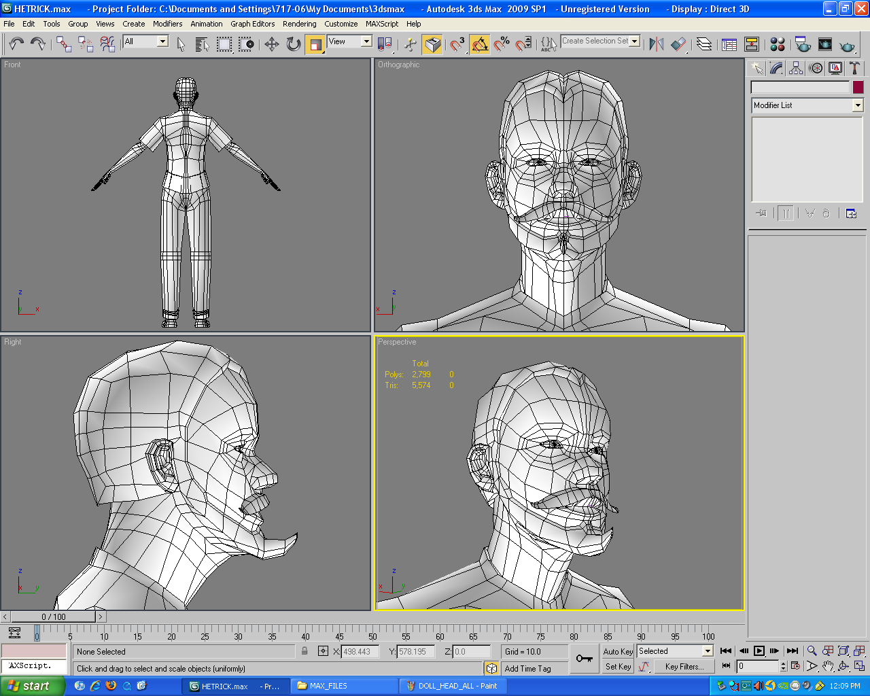Click the Use Pivot Point Center icon

coord(385,44)
